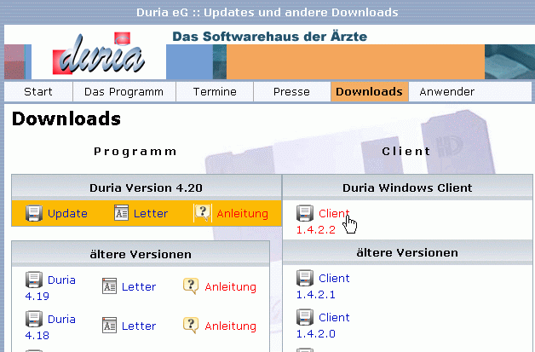Screen dimensions: 535x352
Task: Select the highlighted Downloads tab
Action: coord(369,92)
